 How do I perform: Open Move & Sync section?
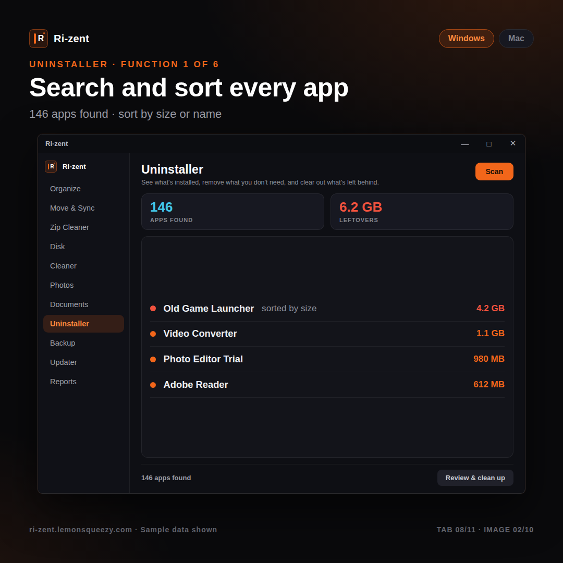coord(83,208)
